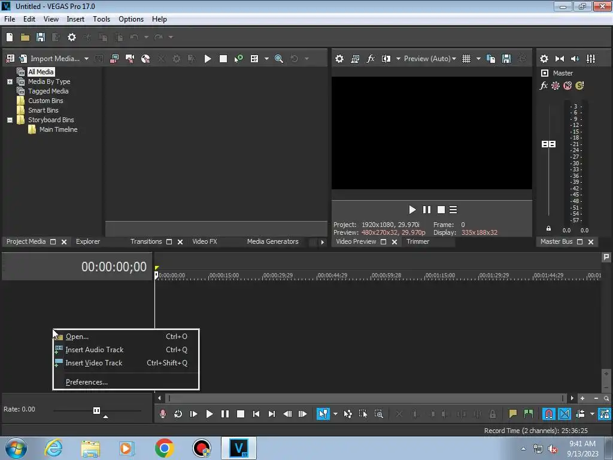Toggle Automatic Crossfades icon
The image size is (613, 460).
point(565,414)
